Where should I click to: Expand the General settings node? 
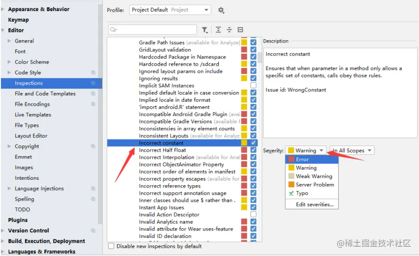point(9,41)
